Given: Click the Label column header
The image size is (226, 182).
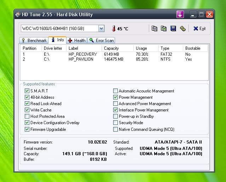Looking at the screenshot, I should 84,48.
